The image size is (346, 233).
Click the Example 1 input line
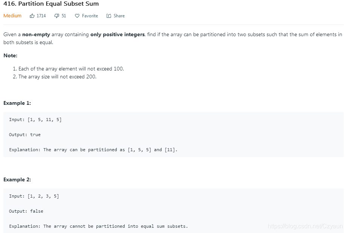pos(35,120)
